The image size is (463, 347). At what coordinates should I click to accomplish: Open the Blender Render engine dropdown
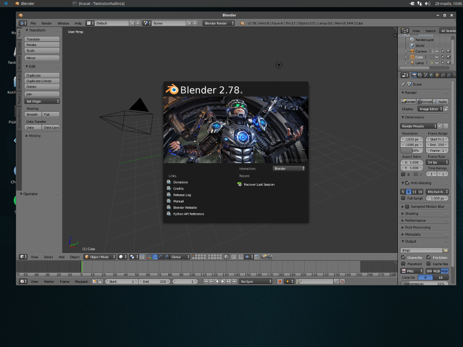218,23
